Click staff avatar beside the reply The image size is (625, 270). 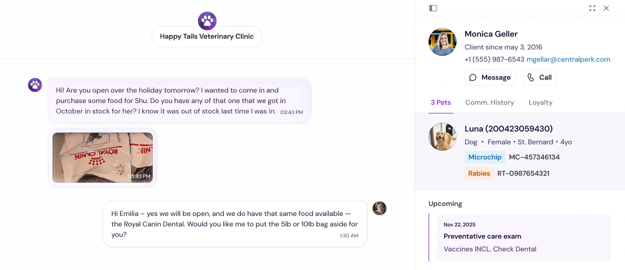coord(379,208)
